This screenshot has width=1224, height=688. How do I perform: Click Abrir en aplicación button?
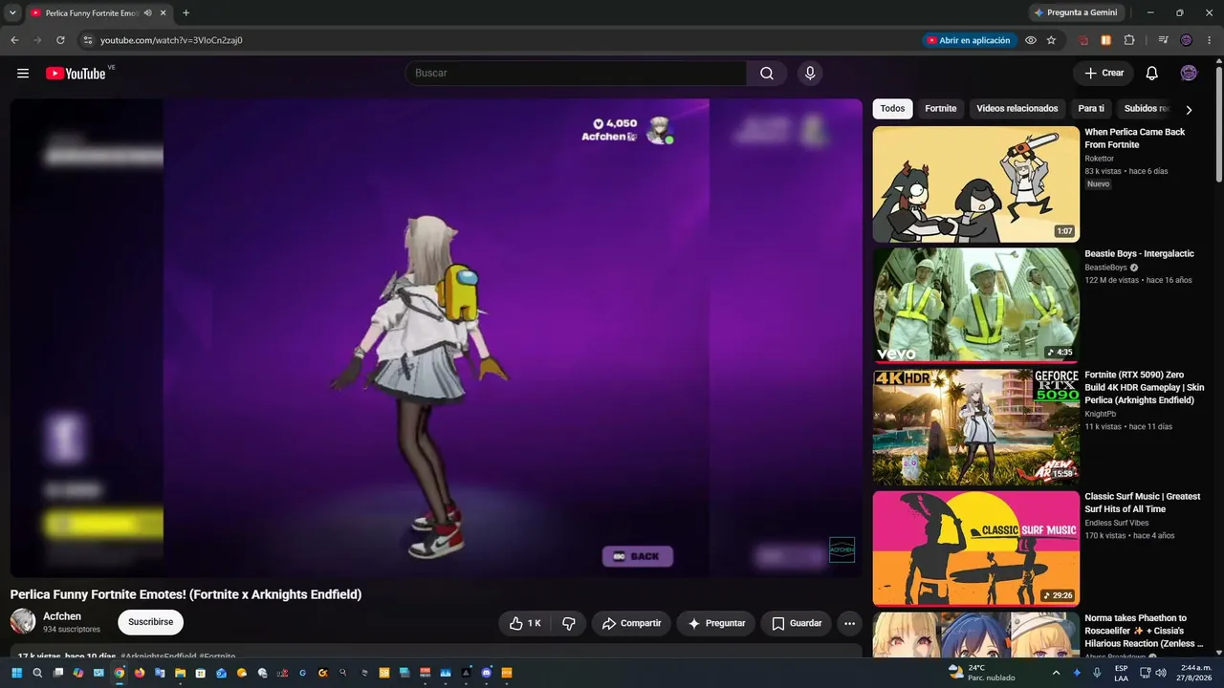(x=969, y=40)
